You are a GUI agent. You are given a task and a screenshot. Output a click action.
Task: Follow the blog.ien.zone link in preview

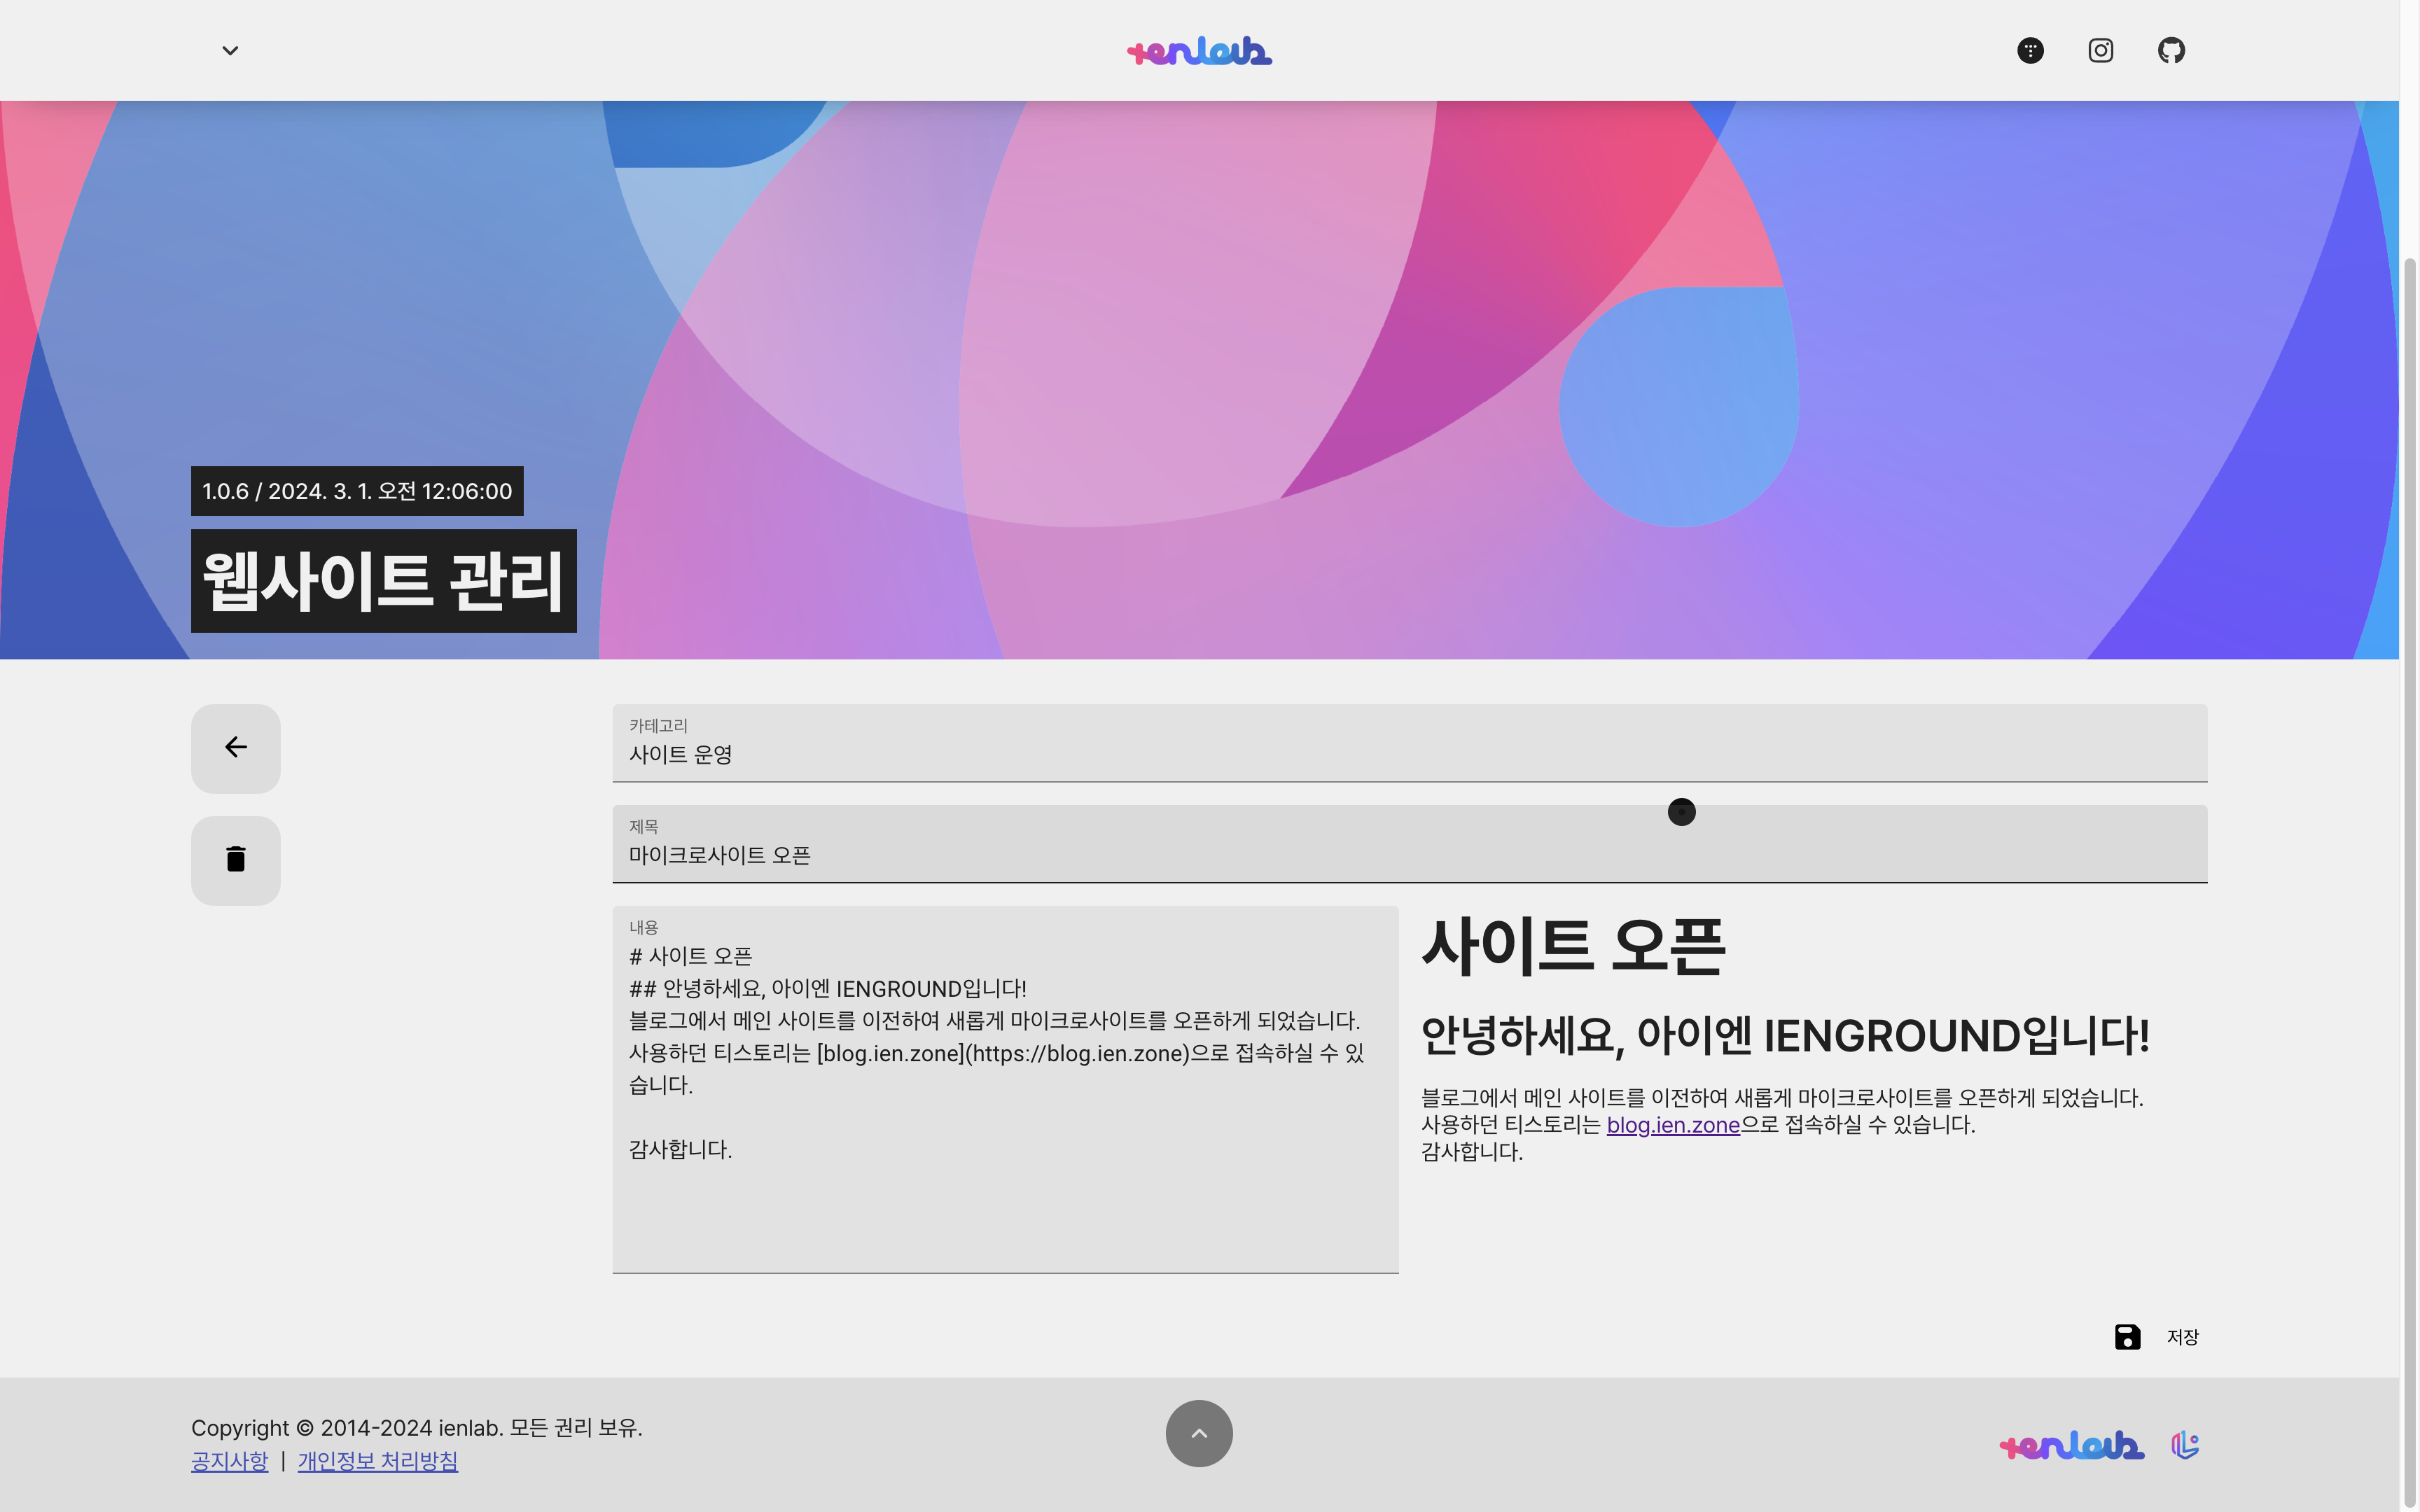pos(1672,1125)
